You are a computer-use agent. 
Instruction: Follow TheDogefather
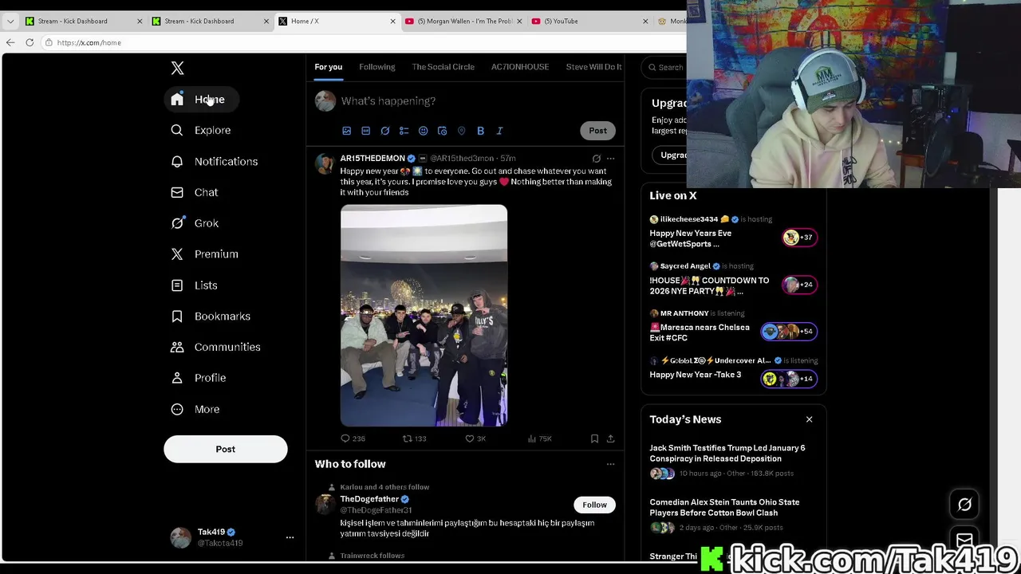pos(594,505)
